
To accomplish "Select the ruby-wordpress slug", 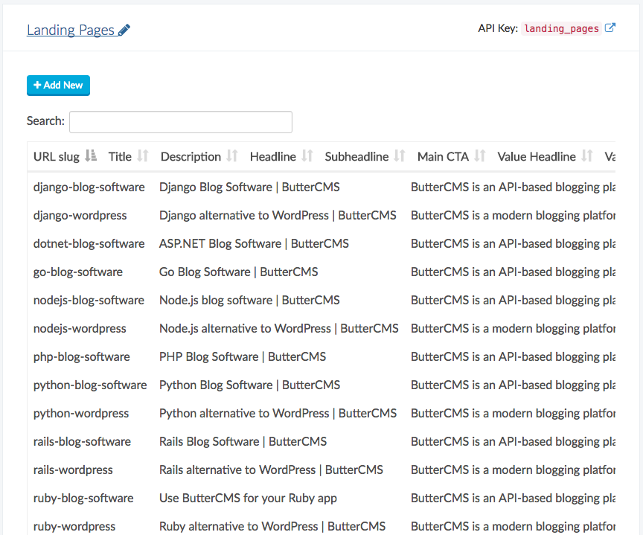I will tap(74, 526).
